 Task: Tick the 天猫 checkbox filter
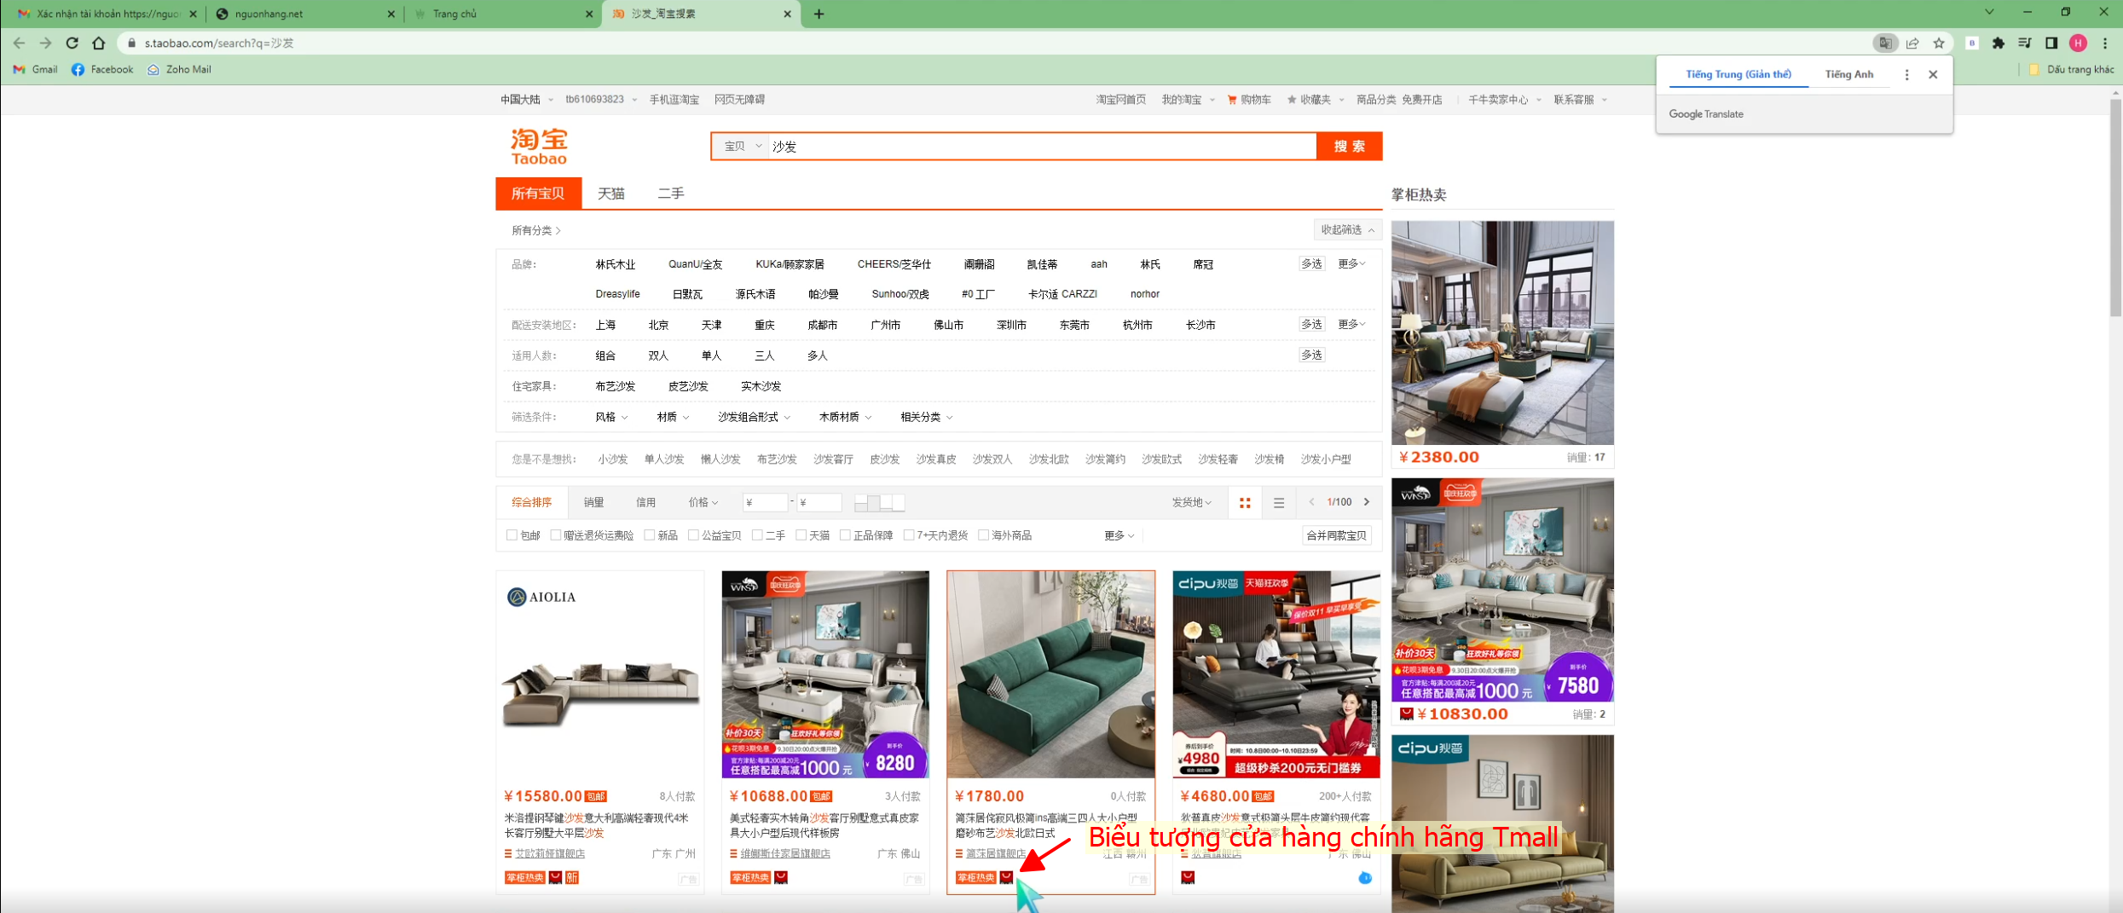(801, 535)
